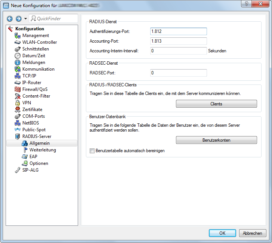This screenshot has width=272, height=243.
Task: Click the Firewall/QoS brick wall icon
Action: click(x=17, y=89)
